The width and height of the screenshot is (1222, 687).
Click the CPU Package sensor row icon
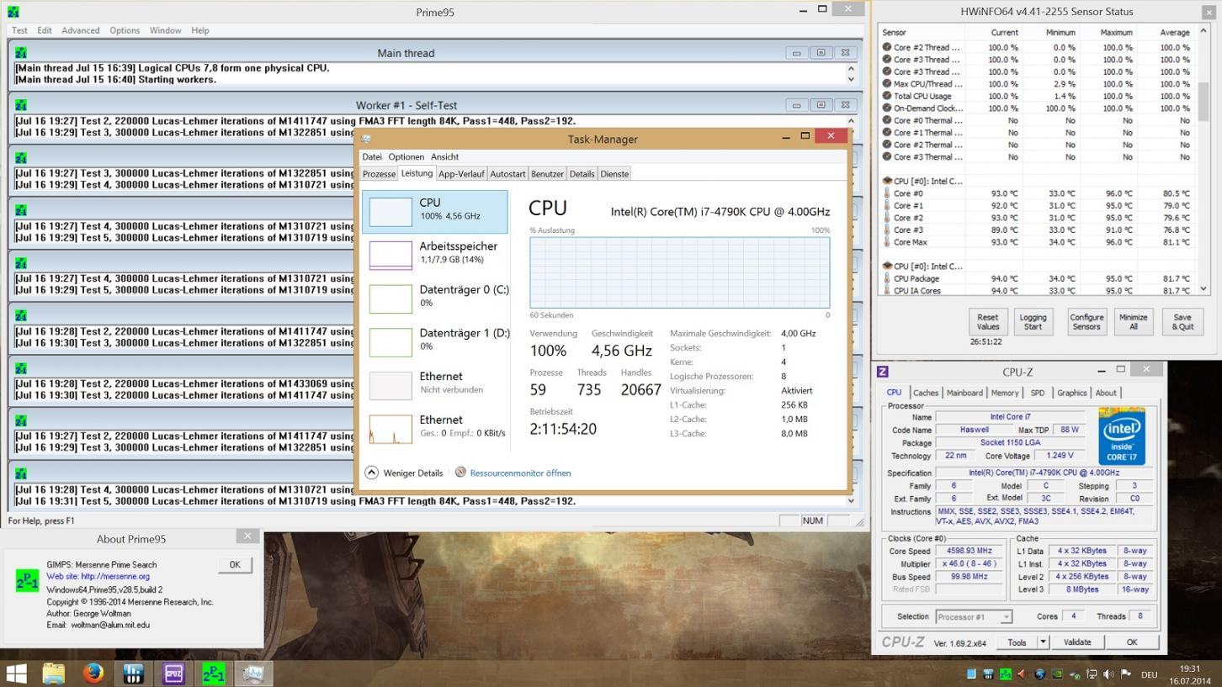pos(887,278)
